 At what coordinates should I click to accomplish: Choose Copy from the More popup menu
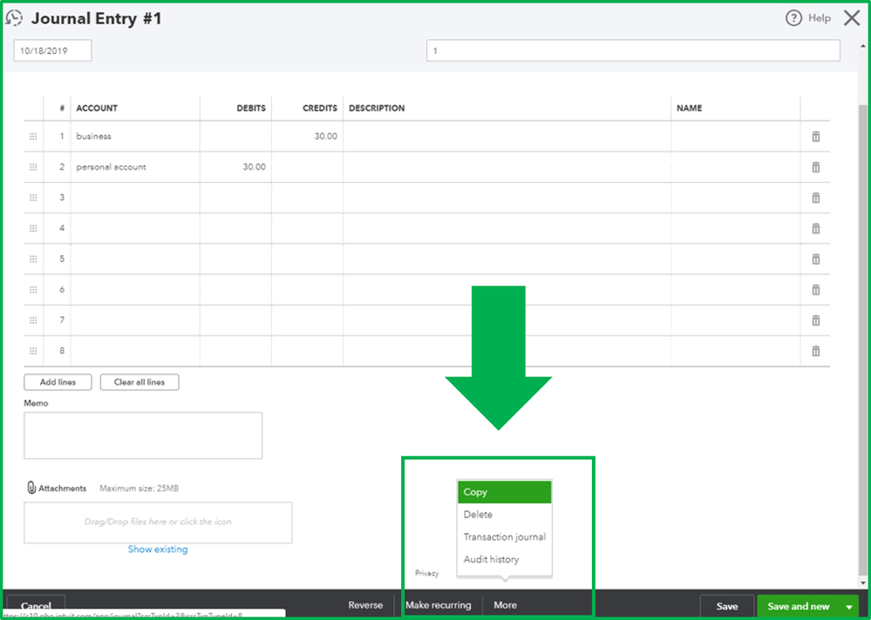505,492
